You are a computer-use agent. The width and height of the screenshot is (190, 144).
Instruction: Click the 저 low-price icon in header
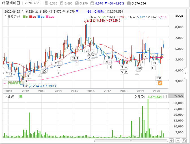coord(77,3)
